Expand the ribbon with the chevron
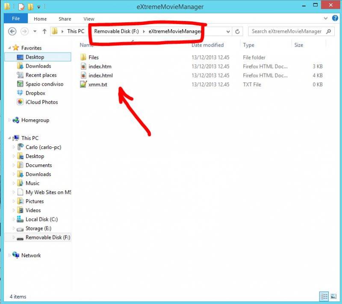This screenshot has width=342, height=304. click(326, 18)
